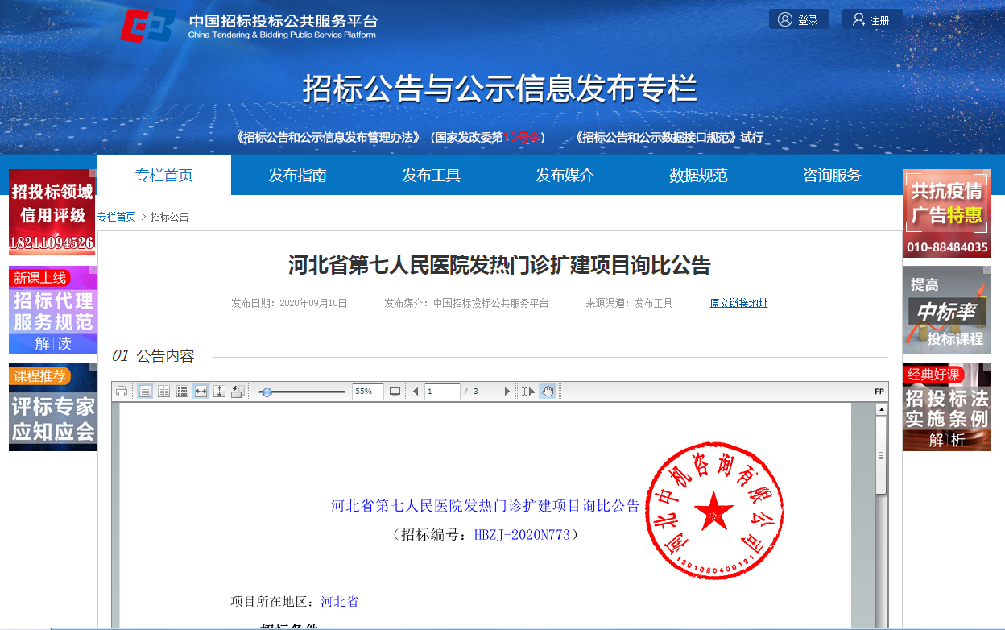Go to previous page with left arrow
The height and width of the screenshot is (630, 1005).
[416, 392]
